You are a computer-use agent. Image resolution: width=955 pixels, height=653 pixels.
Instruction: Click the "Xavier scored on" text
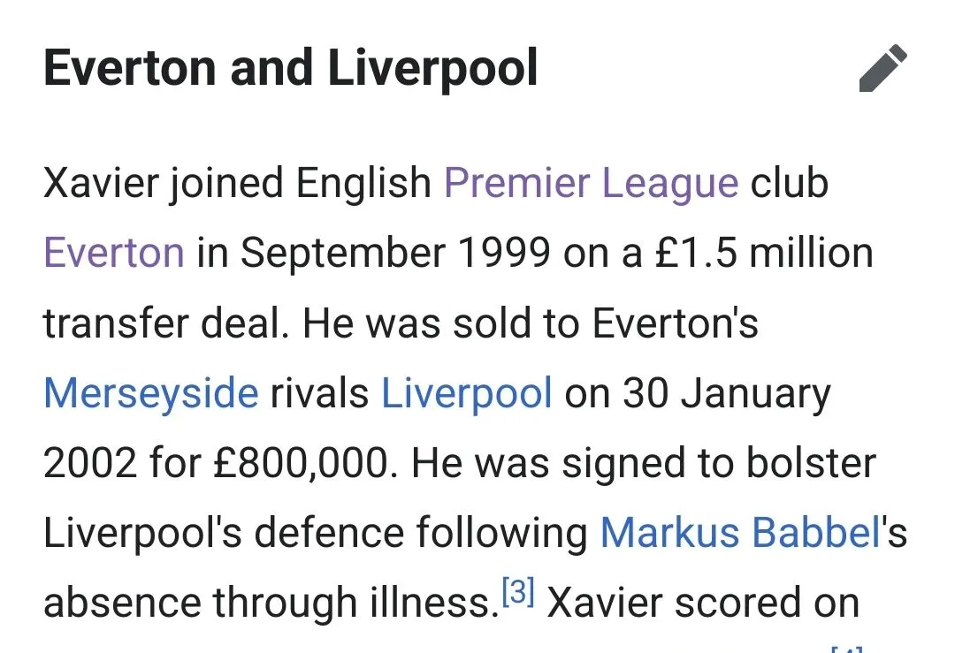click(703, 603)
